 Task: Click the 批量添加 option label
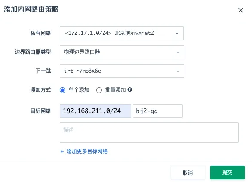coord(115,90)
